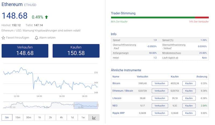Click the left handle of chart range selector
Screen dimensions: 215x125
click(x=74, y=105)
